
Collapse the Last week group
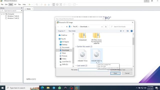[76, 65]
